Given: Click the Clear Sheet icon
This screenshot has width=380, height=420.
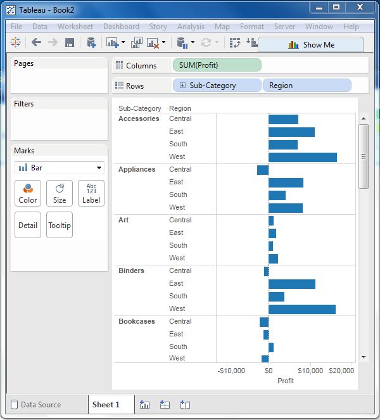Looking at the screenshot, I should click(x=153, y=43).
